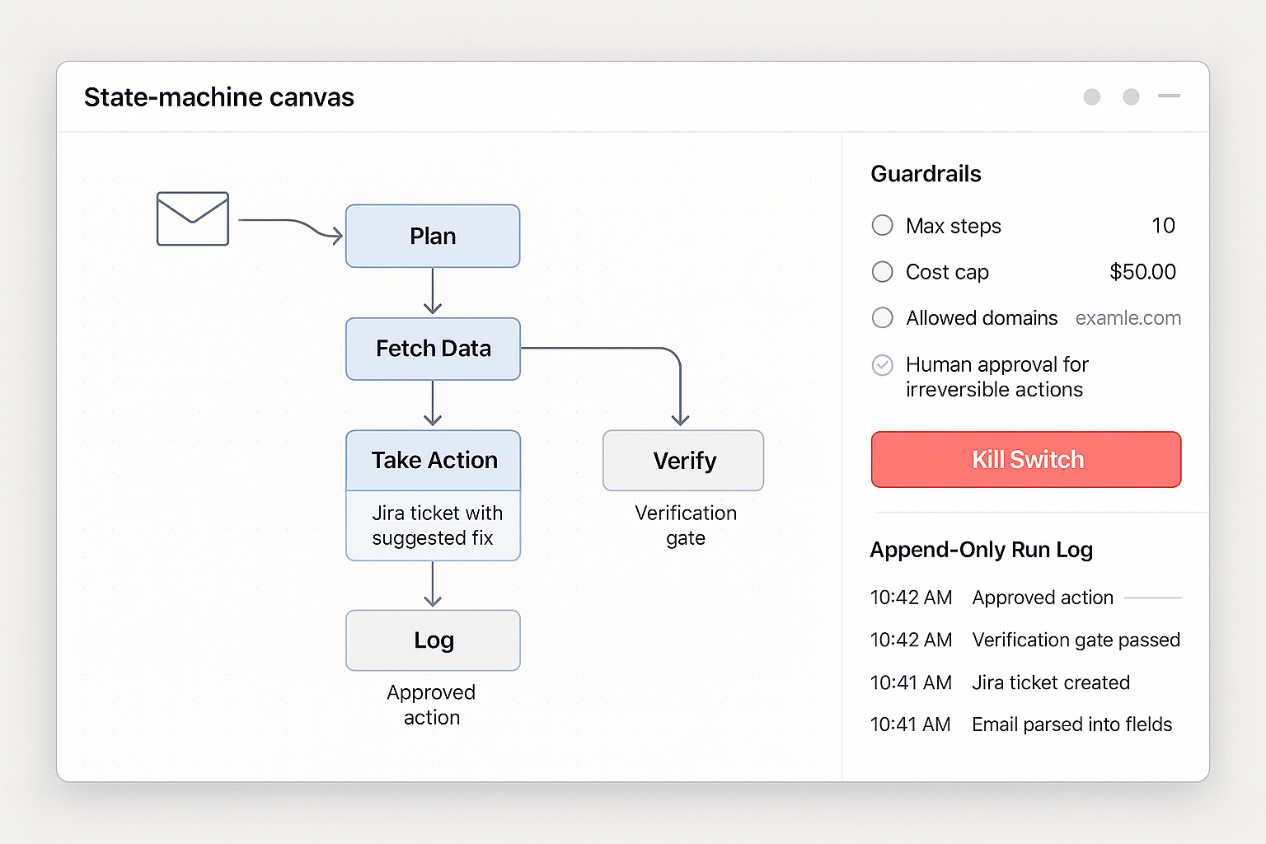Screen dimensions: 1266x844
Task: Open the Approved action log entry
Action: (x=1043, y=598)
